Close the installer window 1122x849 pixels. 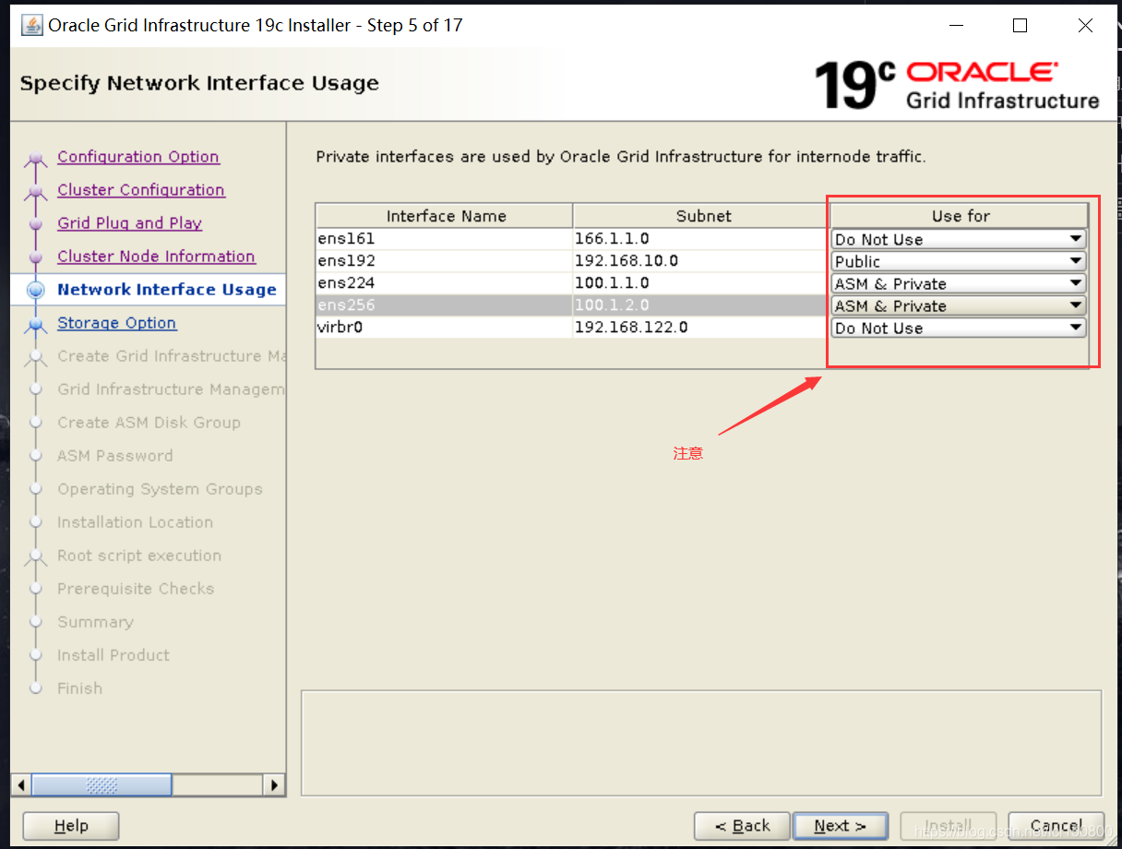(x=1085, y=26)
